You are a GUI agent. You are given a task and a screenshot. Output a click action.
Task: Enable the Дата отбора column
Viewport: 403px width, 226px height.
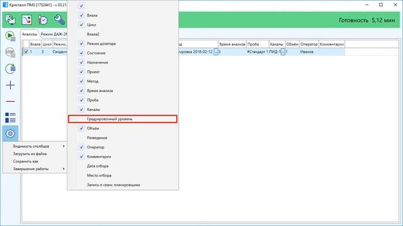coord(123,166)
